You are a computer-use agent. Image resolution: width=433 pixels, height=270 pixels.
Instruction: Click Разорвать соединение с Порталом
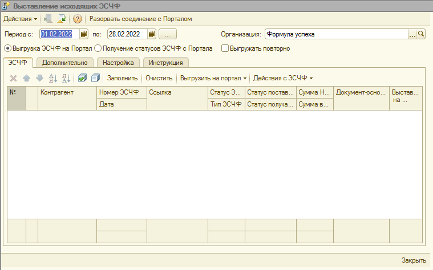pyautogui.click(x=140, y=19)
